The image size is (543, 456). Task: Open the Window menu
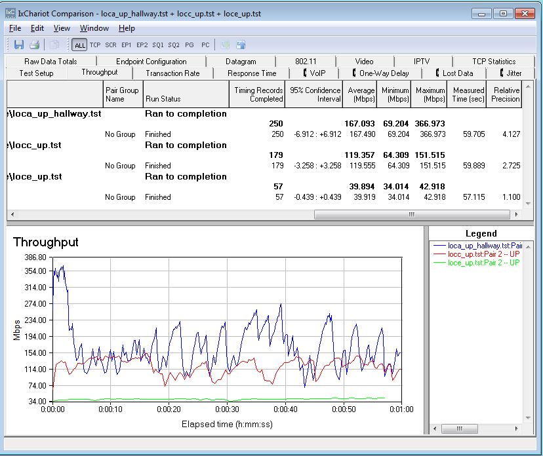(x=94, y=28)
